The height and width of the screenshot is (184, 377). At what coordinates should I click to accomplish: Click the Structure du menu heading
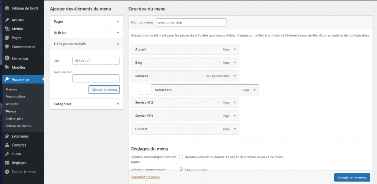pos(147,9)
